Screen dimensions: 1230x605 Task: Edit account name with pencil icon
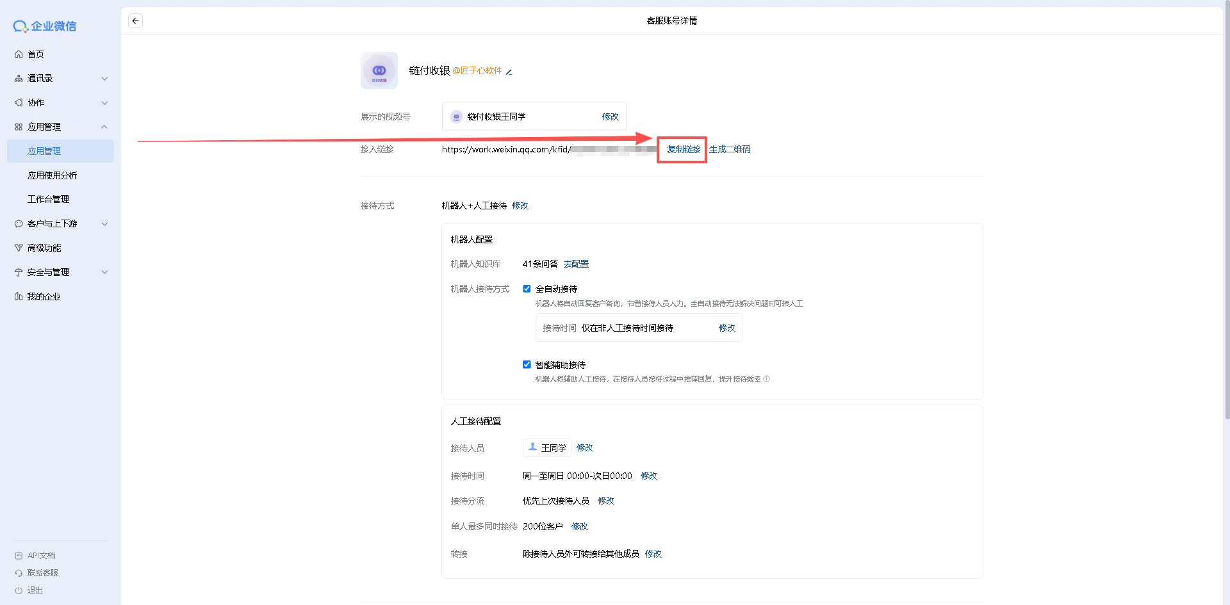click(x=509, y=72)
